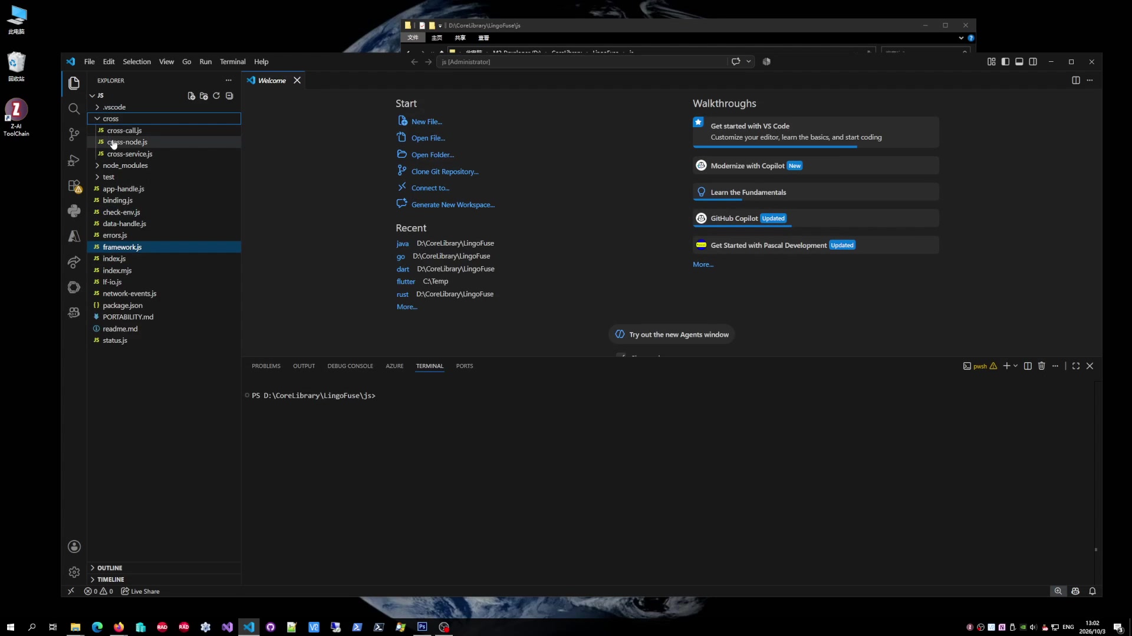
Task: Click Clone Git Repository... link
Action: pyautogui.click(x=445, y=171)
